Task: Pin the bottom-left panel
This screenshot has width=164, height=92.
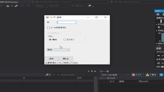Action: [92, 71]
